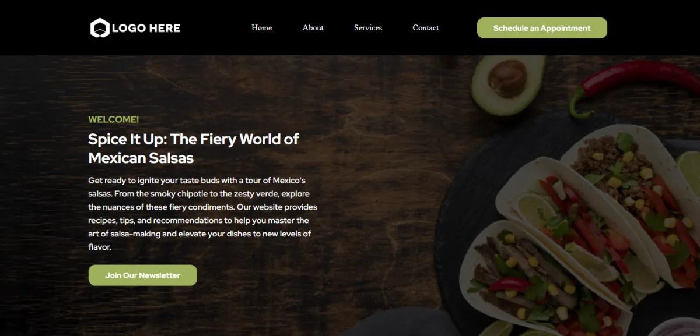Open the Home menu item

click(261, 28)
